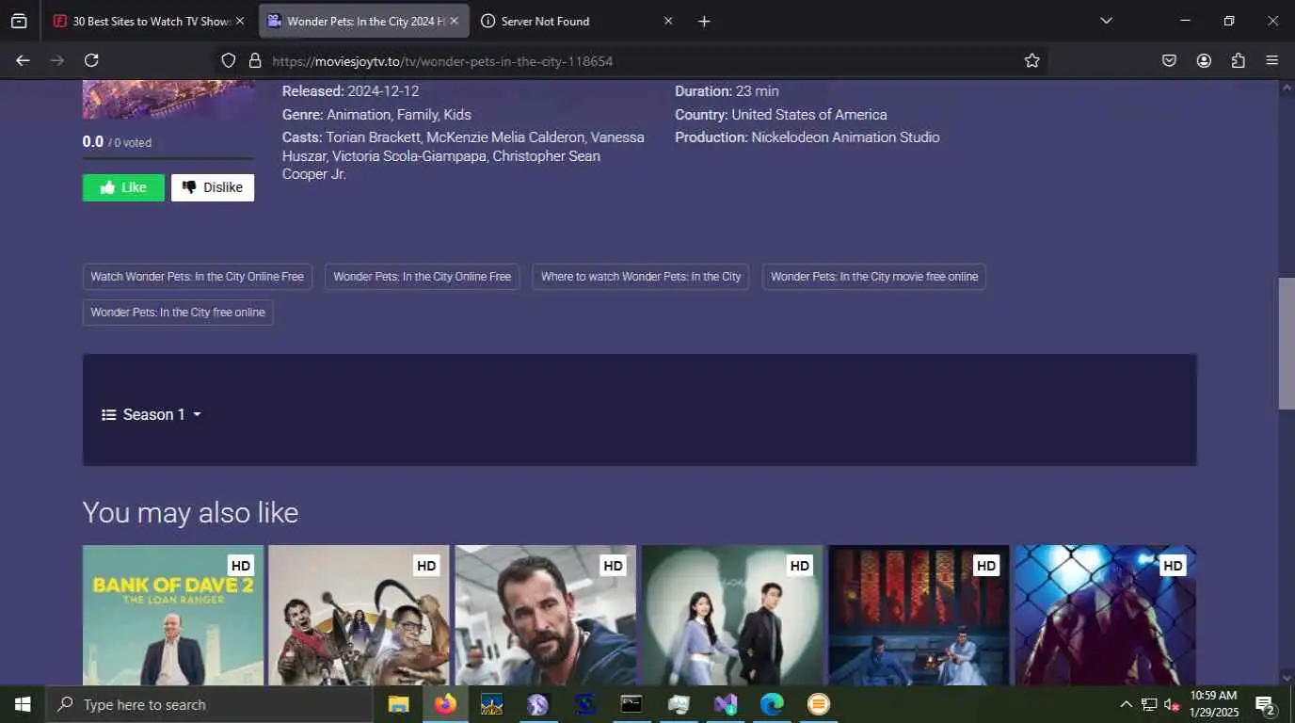Bookmark this page with the star icon
1295x723 pixels.
pos(1032,60)
